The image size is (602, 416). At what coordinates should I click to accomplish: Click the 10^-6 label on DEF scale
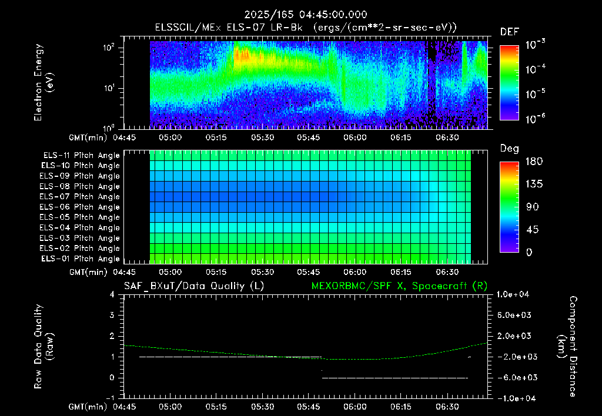[x=536, y=119]
